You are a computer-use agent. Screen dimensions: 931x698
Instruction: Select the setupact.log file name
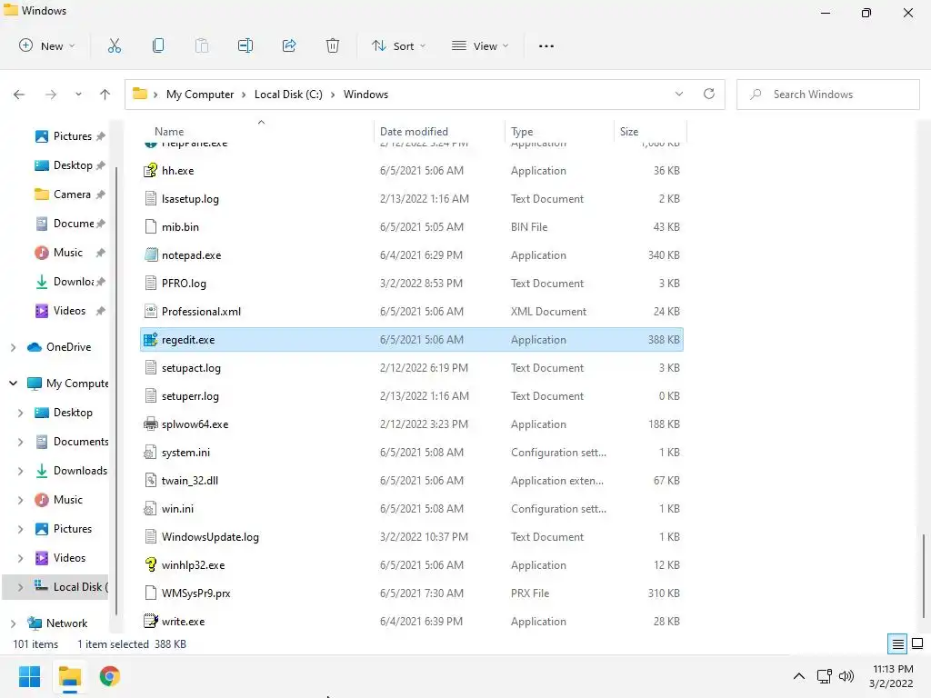point(191,368)
